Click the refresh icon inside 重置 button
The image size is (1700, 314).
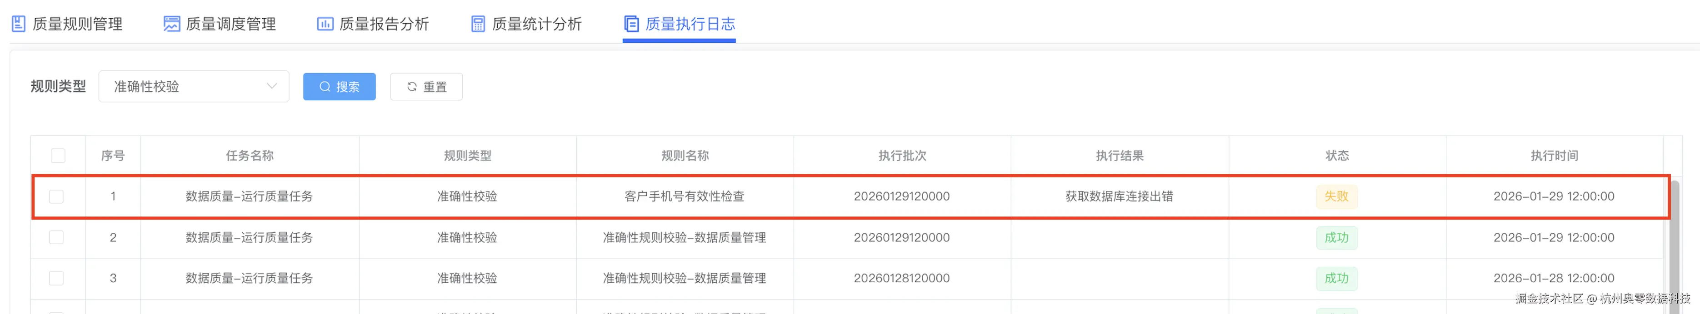(x=411, y=86)
